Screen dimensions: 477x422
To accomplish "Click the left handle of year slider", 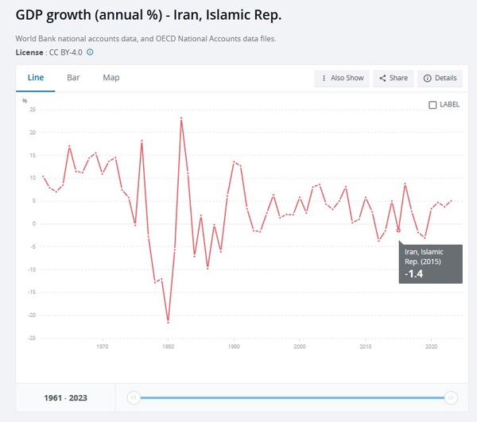I will (x=134, y=397).
